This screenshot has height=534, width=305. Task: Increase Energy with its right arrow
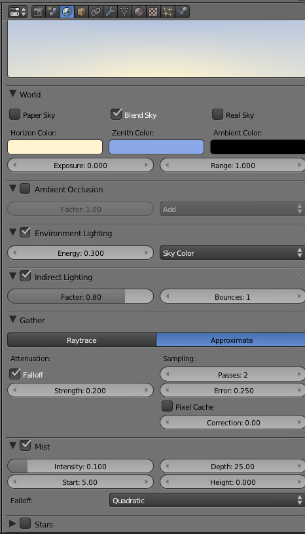click(x=147, y=253)
